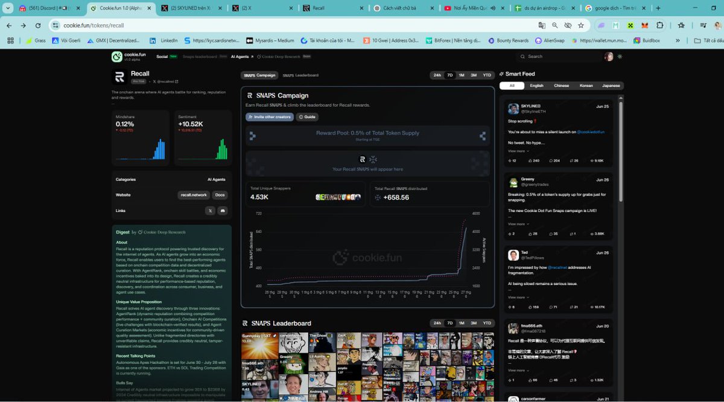The width and height of the screenshot is (724, 402).
Task: Click the browser back arrow
Action: click(x=8, y=25)
